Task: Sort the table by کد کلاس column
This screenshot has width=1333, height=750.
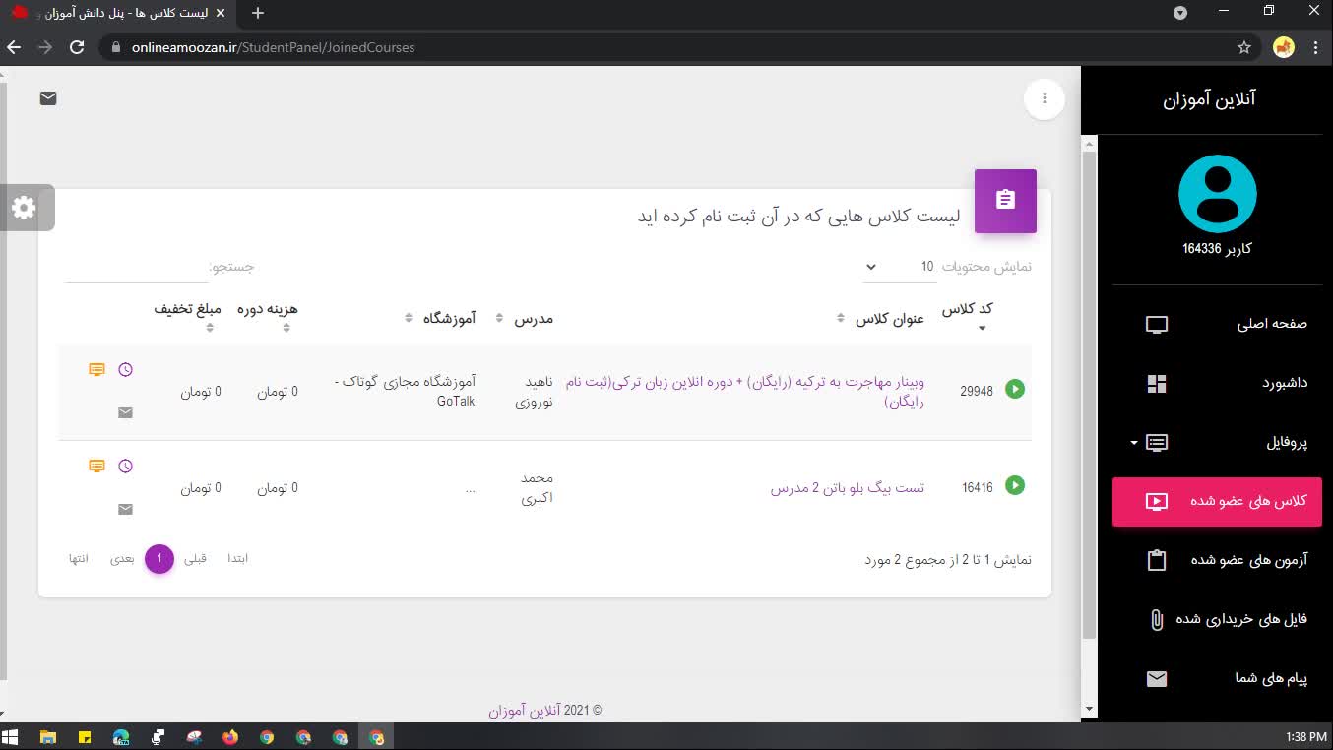Action: tap(968, 309)
